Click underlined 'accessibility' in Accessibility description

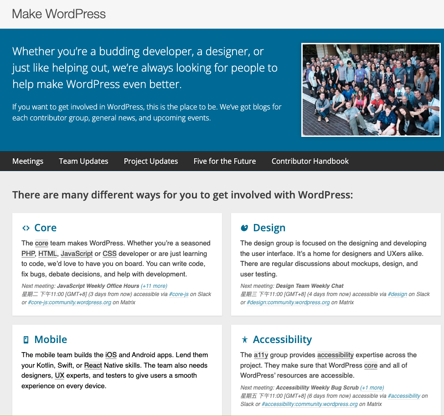click(335, 355)
